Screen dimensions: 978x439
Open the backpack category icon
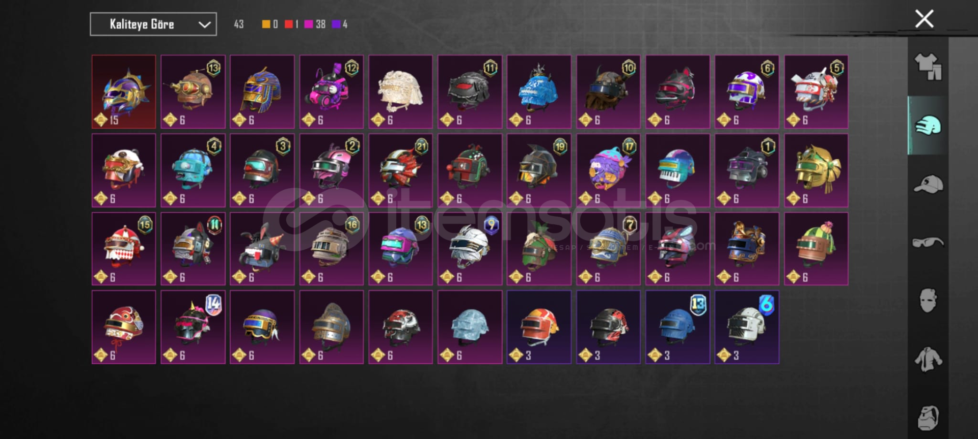pyautogui.click(x=928, y=418)
